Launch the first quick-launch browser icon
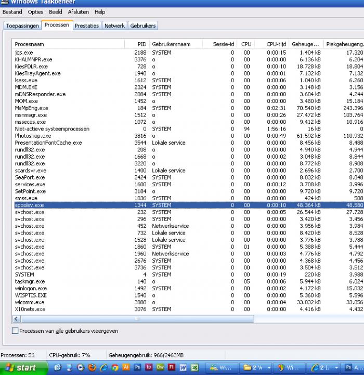Screen dimensions: 364x375 pyautogui.click(x=57, y=367)
